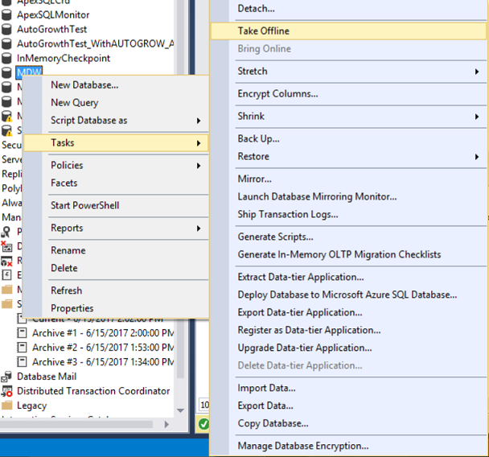Click the InMemoryCheckpoint database icon
Viewport: 489px width, 457px height.
[x=7, y=58]
